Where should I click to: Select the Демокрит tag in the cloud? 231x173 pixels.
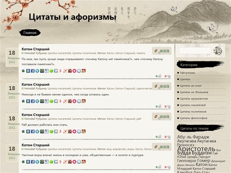[218, 161]
